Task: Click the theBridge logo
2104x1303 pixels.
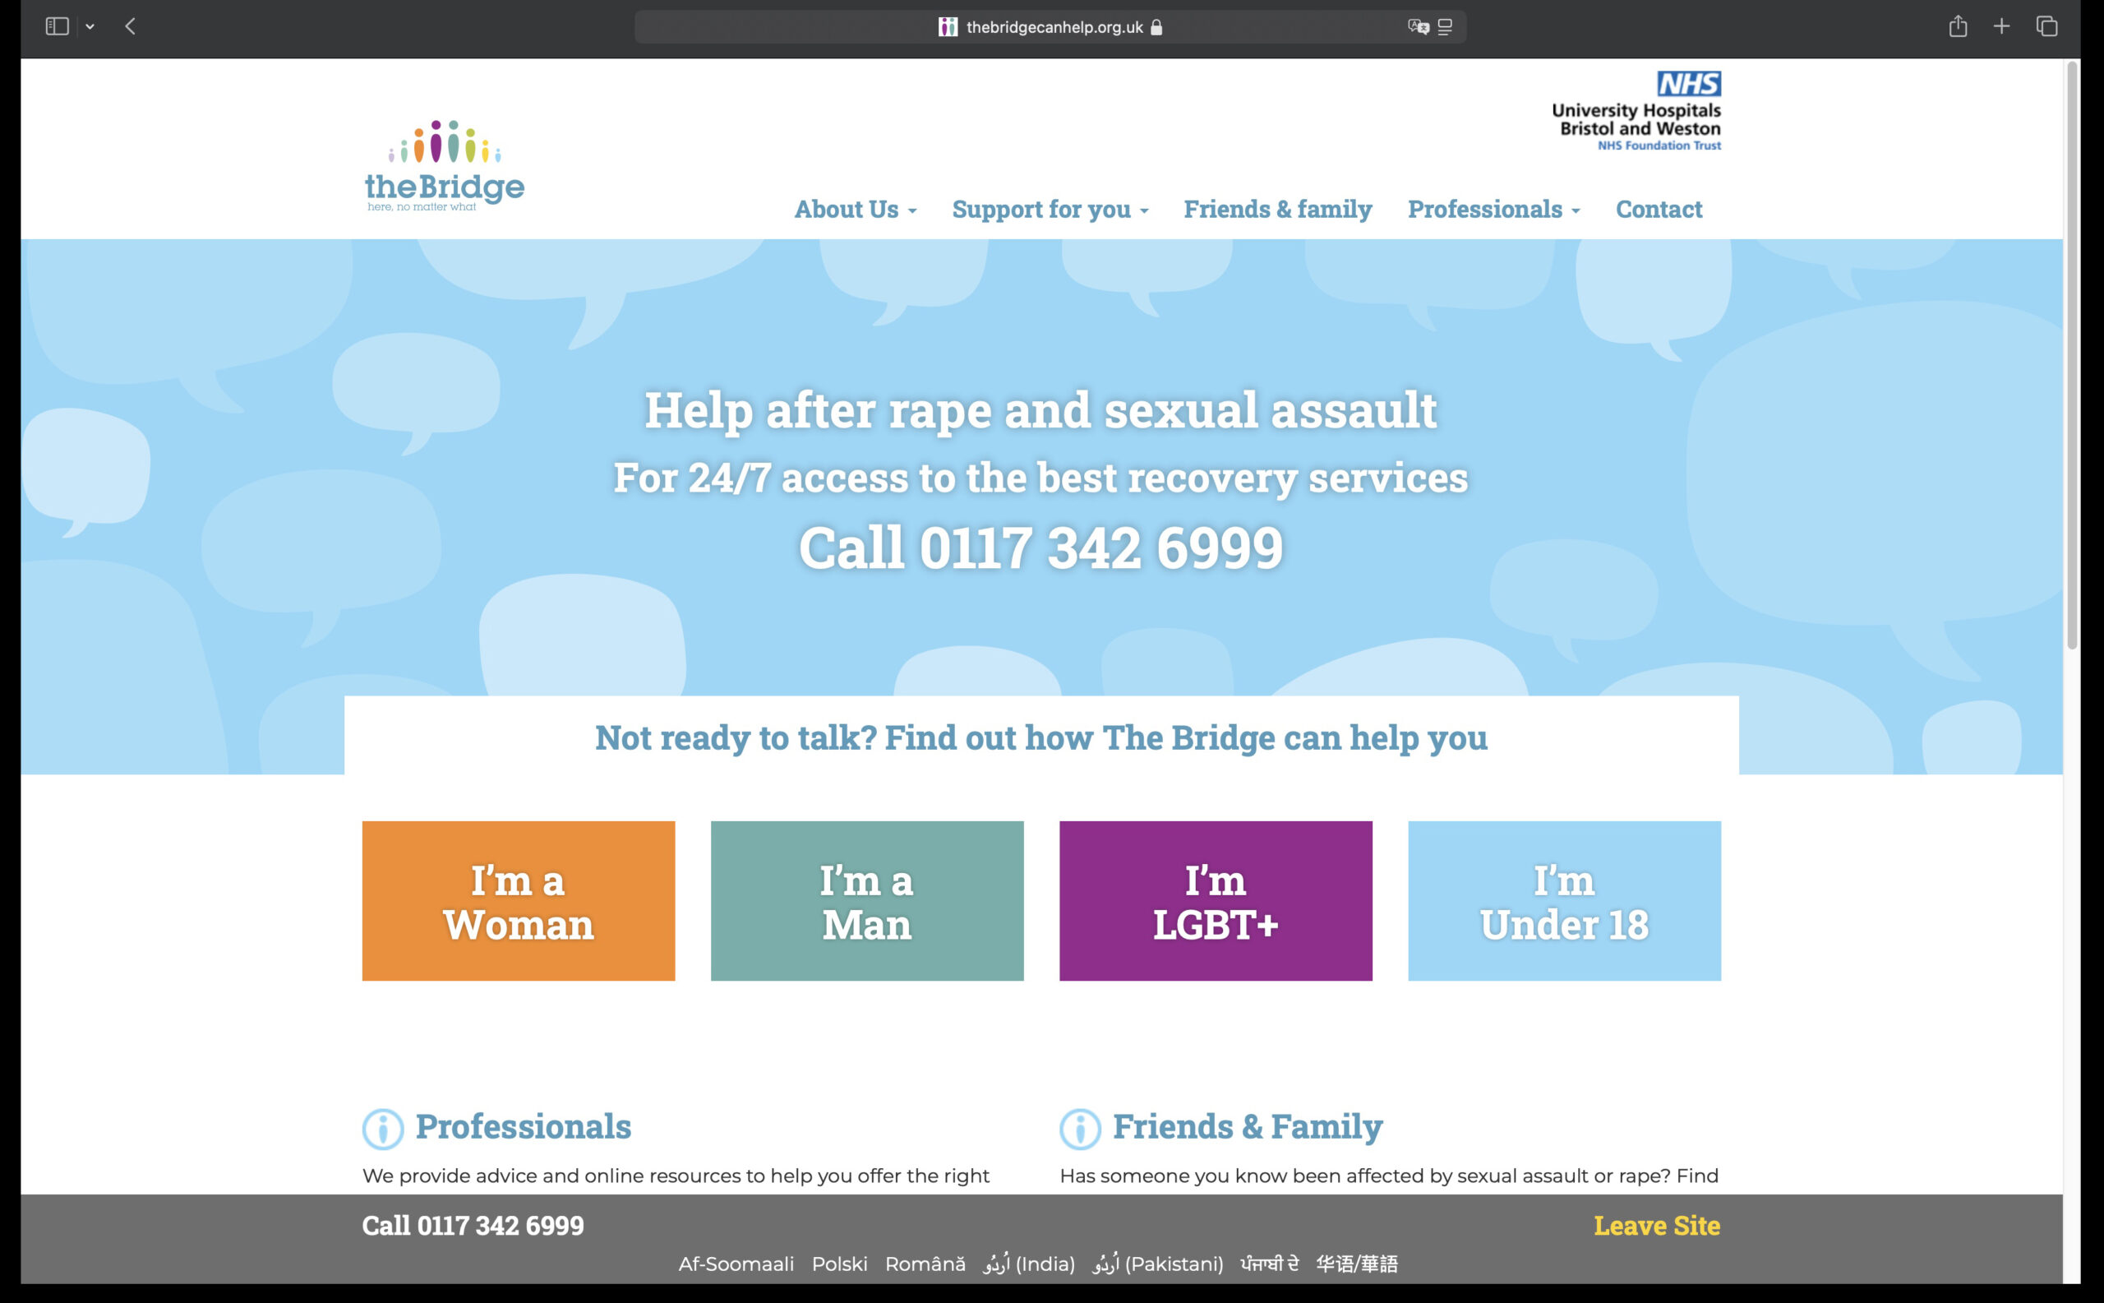Action: 444,165
